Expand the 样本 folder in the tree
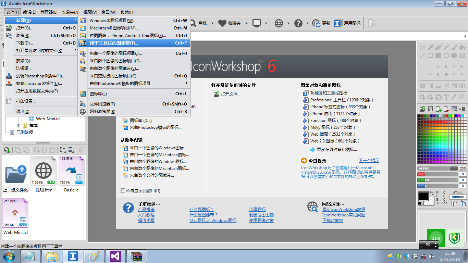The height and width of the screenshot is (263, 468). point(19,126)
